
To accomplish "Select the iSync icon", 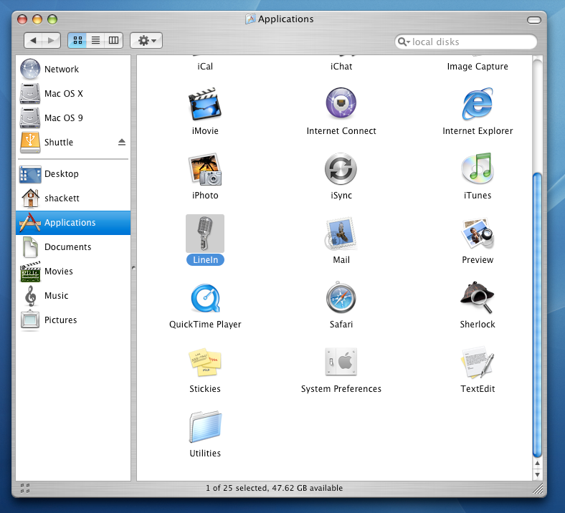I will coord(341,168).
